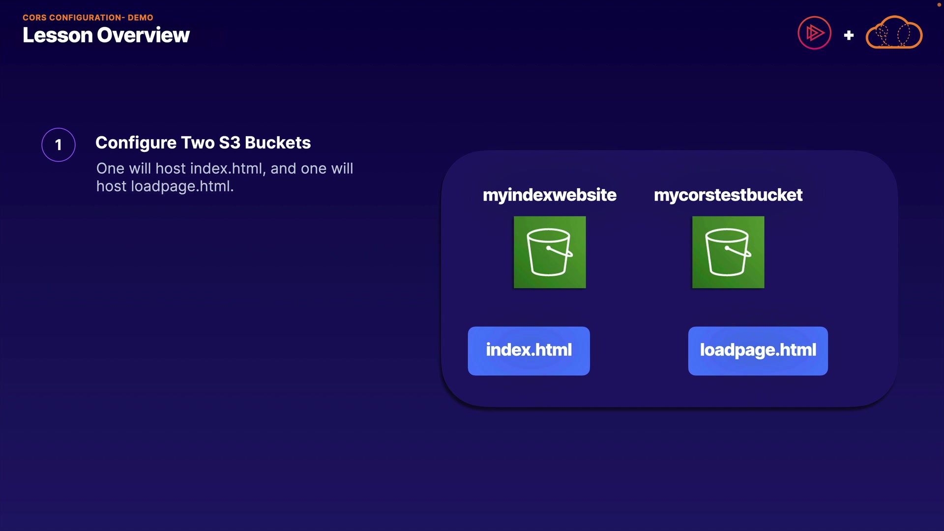Click the orange A Cloud Guru cloud logo
Image resolution: width=944 pixels, height=531 pixels.
(894, 33)
